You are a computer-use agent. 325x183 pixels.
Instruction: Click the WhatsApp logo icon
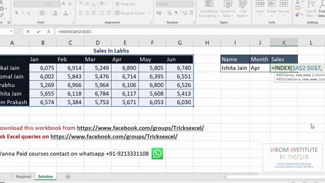coord(157,154)
